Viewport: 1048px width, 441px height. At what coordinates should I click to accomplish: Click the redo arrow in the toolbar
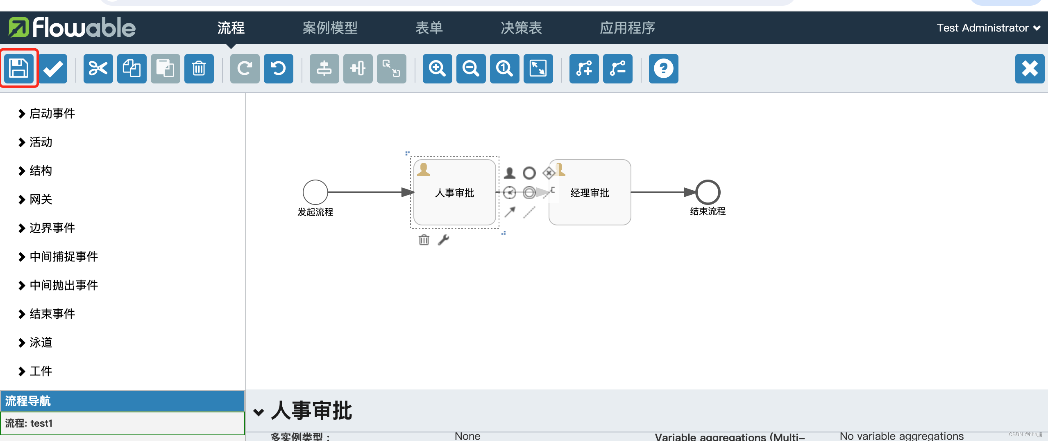point(245,68)
